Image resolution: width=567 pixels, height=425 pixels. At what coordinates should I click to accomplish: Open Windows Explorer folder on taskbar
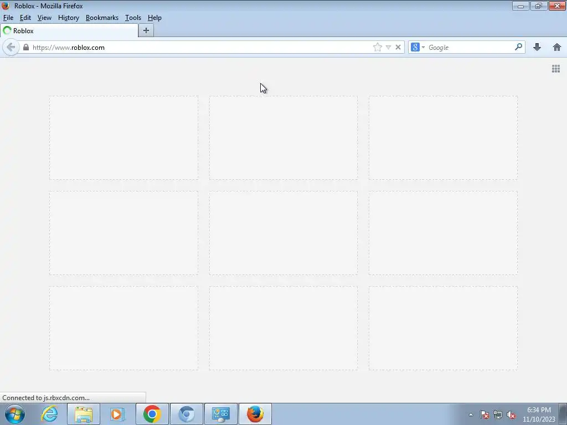coord(84,414)
